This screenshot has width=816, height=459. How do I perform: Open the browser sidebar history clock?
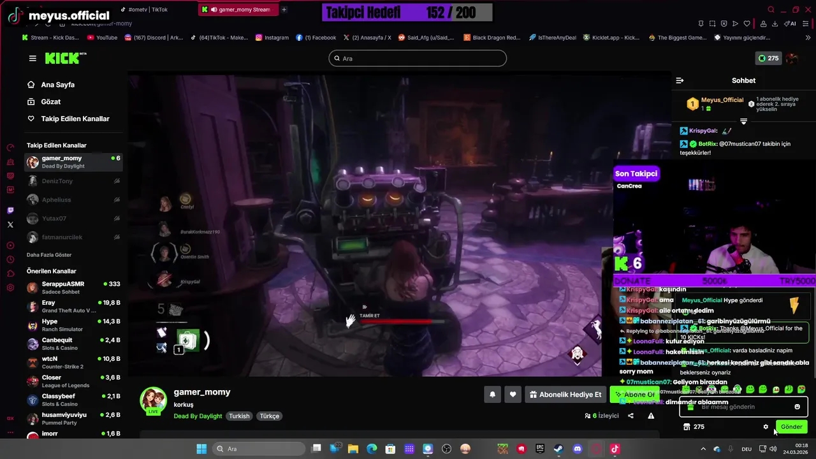(x=10, y=259)
